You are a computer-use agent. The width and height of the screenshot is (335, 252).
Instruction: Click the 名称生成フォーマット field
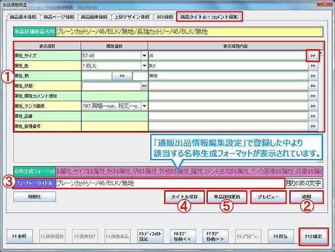pos(189,171)
